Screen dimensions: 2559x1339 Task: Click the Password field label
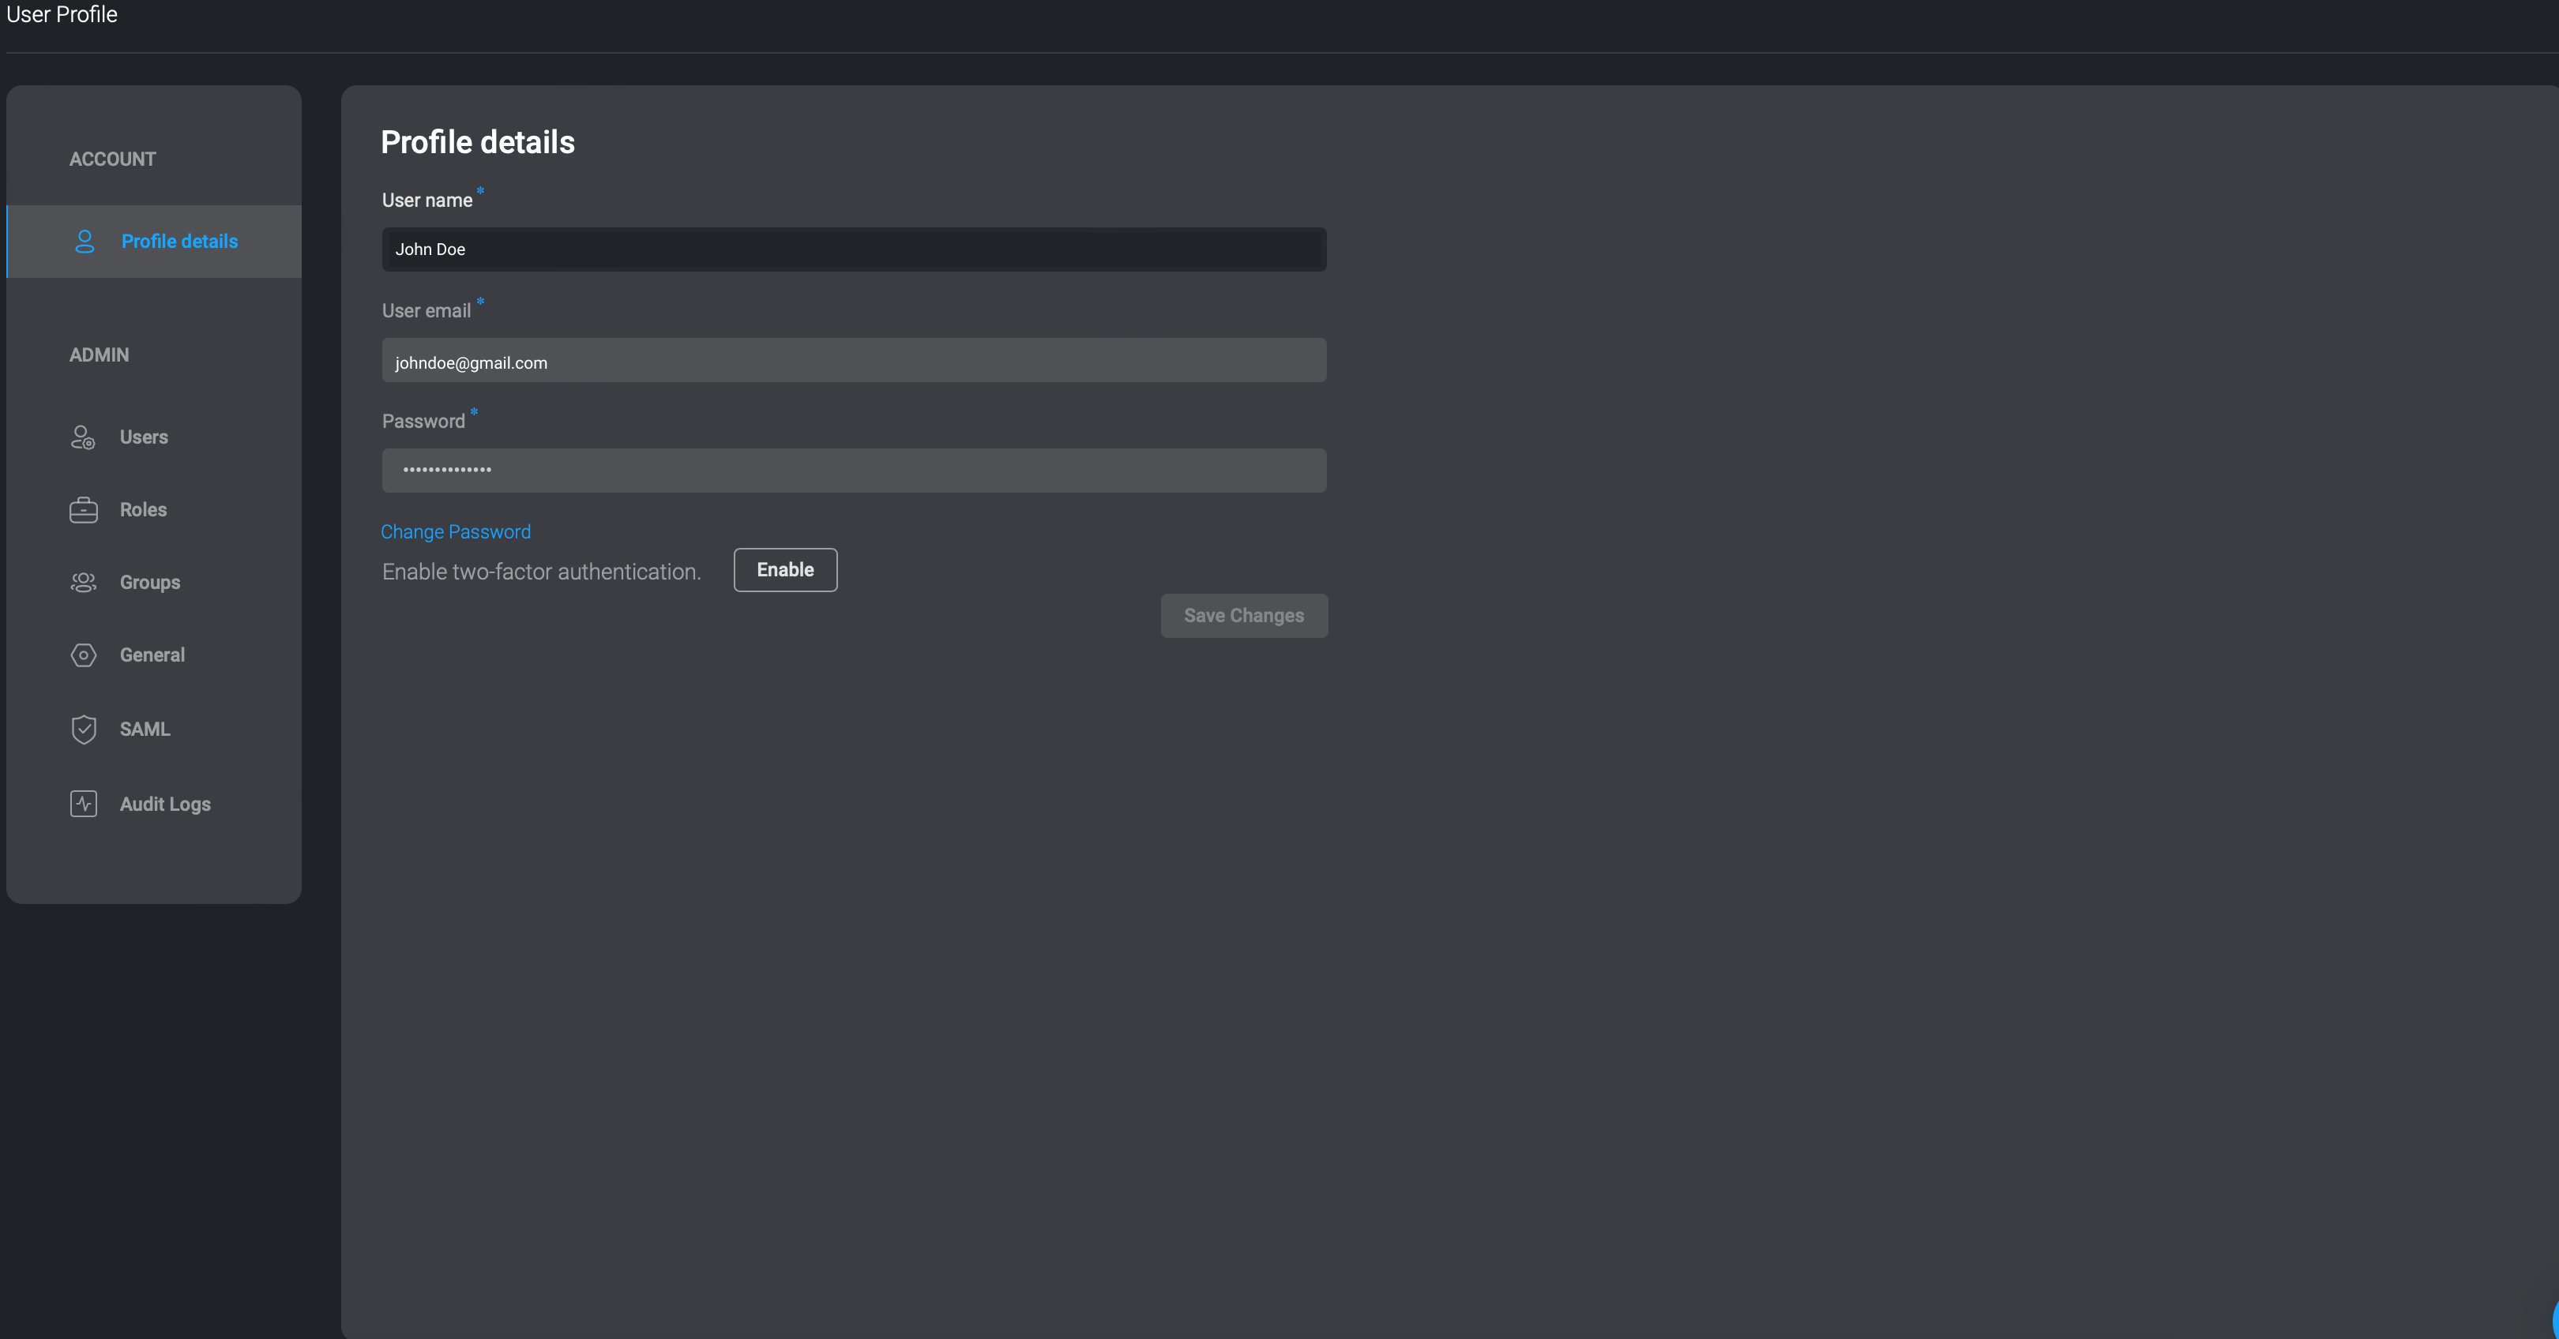[423, 421]
